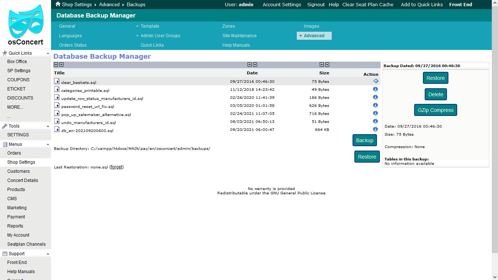Click the osConcert masks logo
Screen dimensions: 498x280
click(x=26, y=22)
